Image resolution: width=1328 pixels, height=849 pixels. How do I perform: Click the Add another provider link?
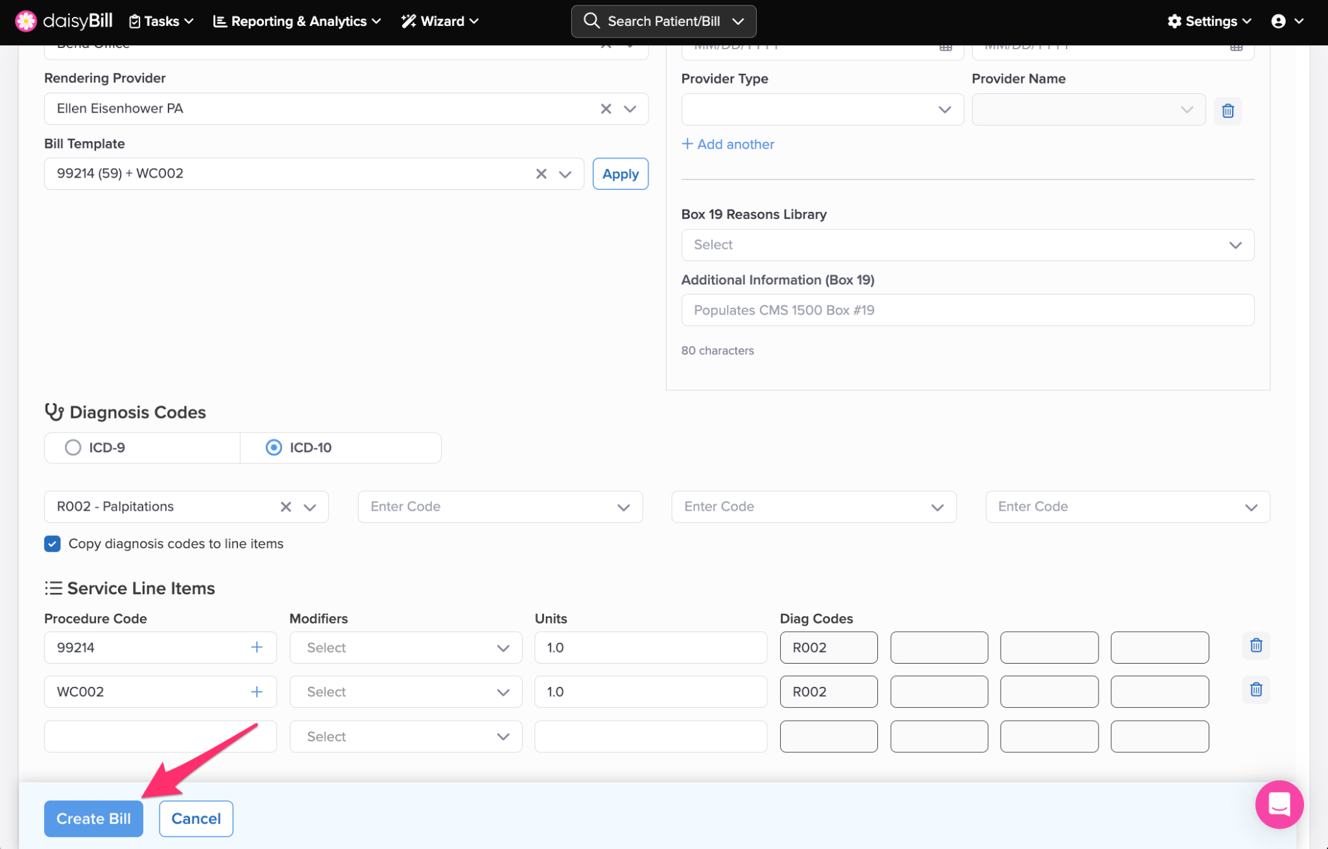pos(728,145)
